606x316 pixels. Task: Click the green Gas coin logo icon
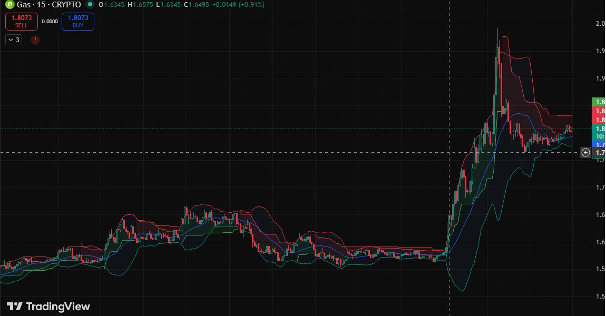pyautogui.click(x=9, y=5)
